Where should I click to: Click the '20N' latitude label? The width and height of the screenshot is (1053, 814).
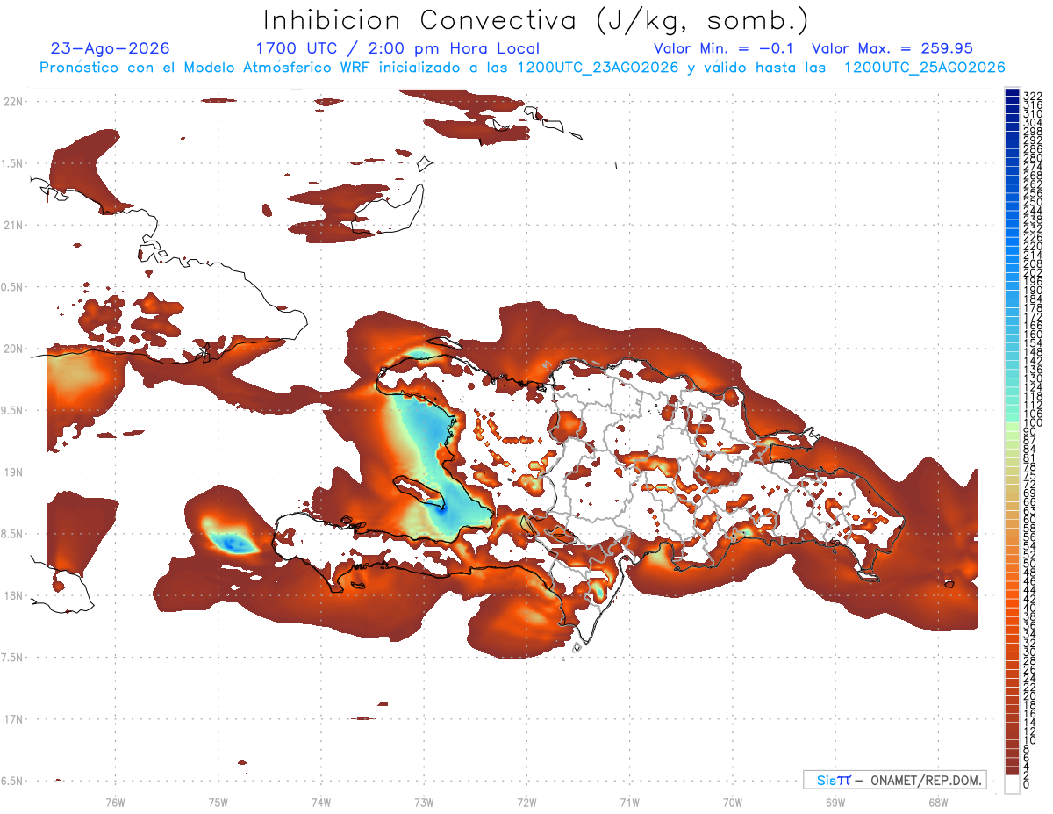pyautogui.click(x=12, y=349)
